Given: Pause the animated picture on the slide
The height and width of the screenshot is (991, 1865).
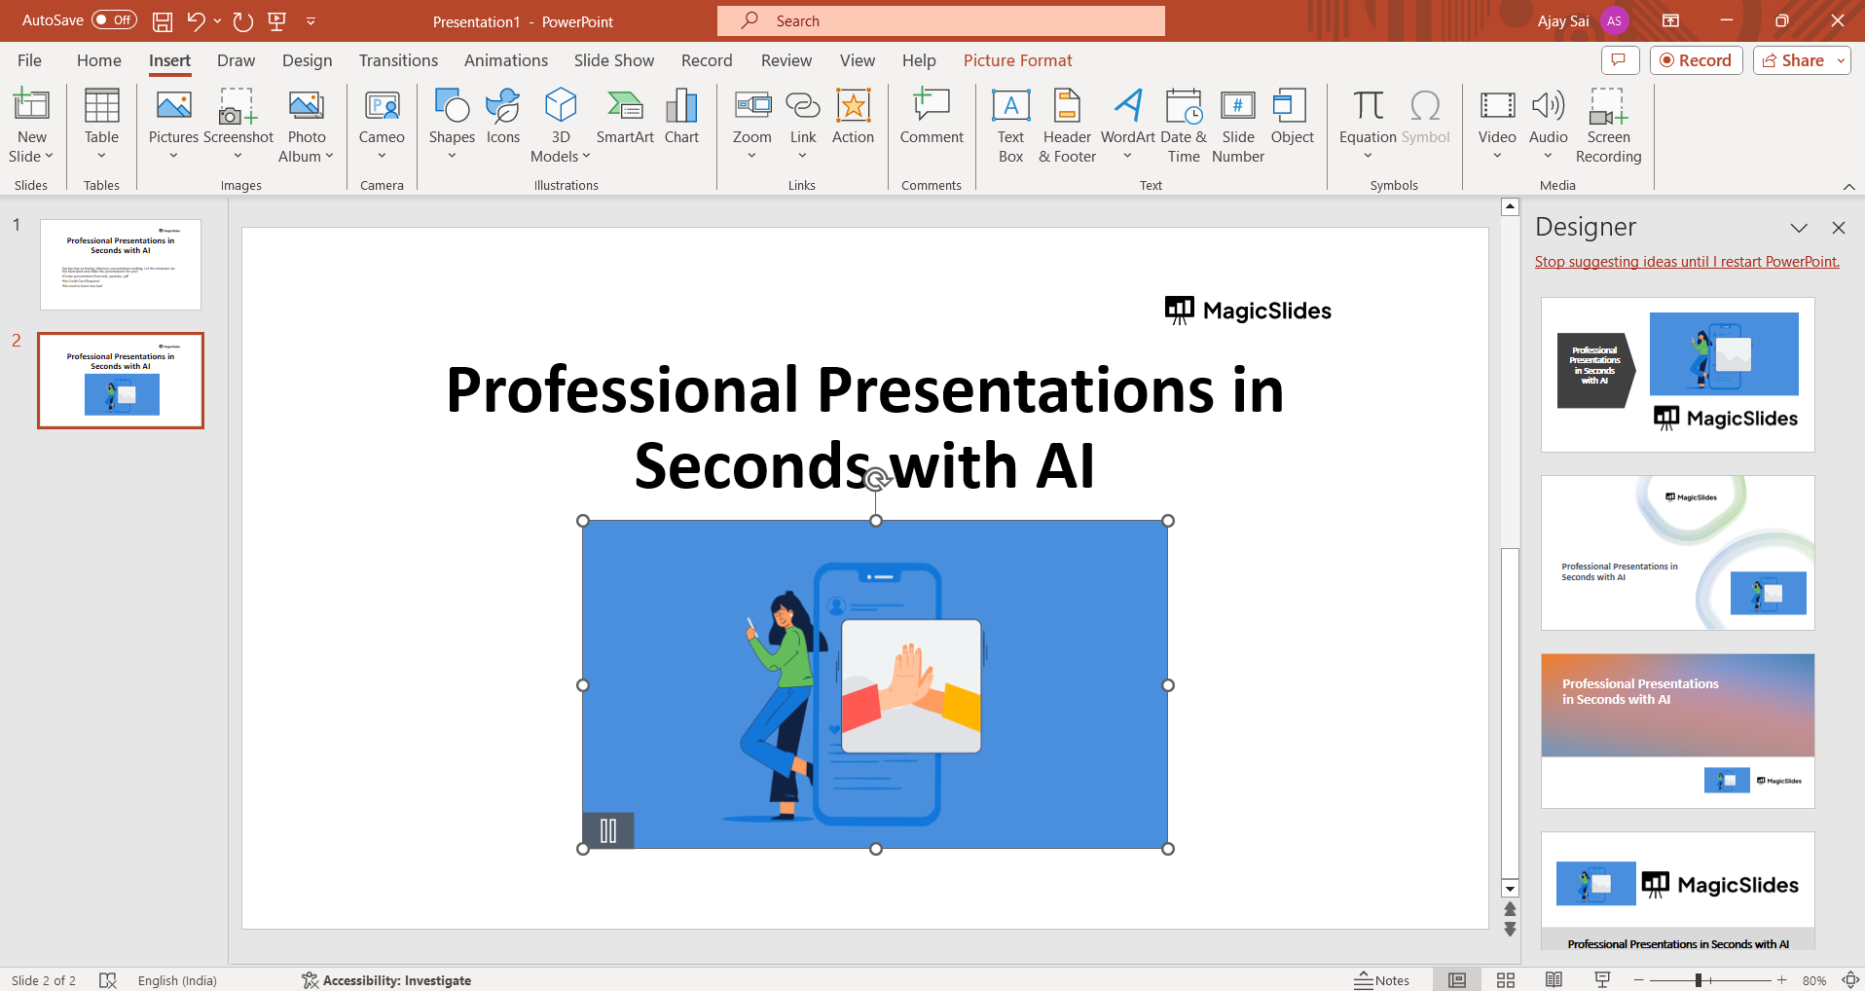Looking at the screenshot, I should pyautogui.click(x=608, y=830).
